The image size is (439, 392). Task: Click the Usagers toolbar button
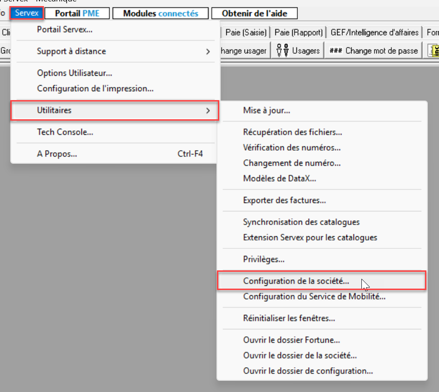tap(298, 51)
